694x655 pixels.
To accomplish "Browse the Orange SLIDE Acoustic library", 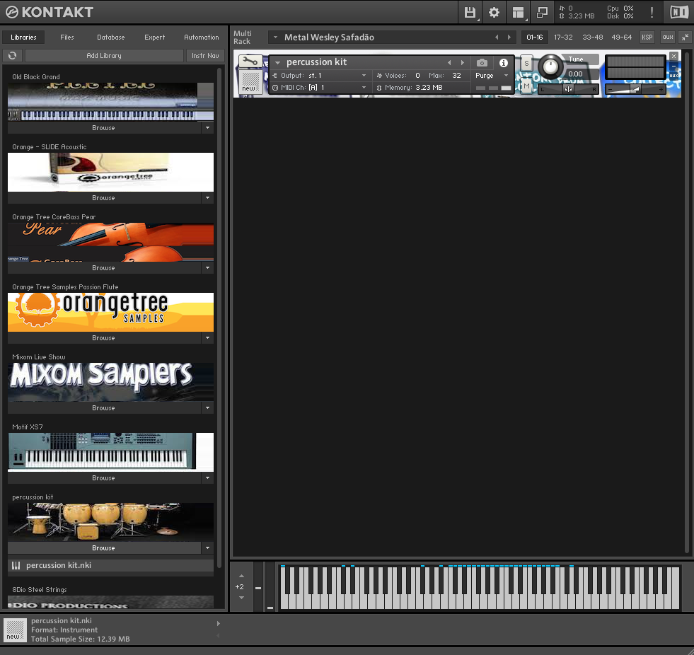I will click(104, 198).
